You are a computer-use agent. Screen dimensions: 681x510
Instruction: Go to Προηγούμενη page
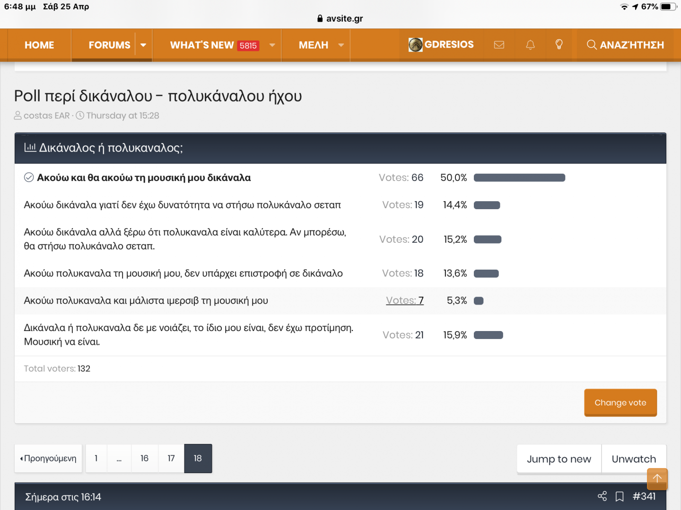[x=48, y=458]
